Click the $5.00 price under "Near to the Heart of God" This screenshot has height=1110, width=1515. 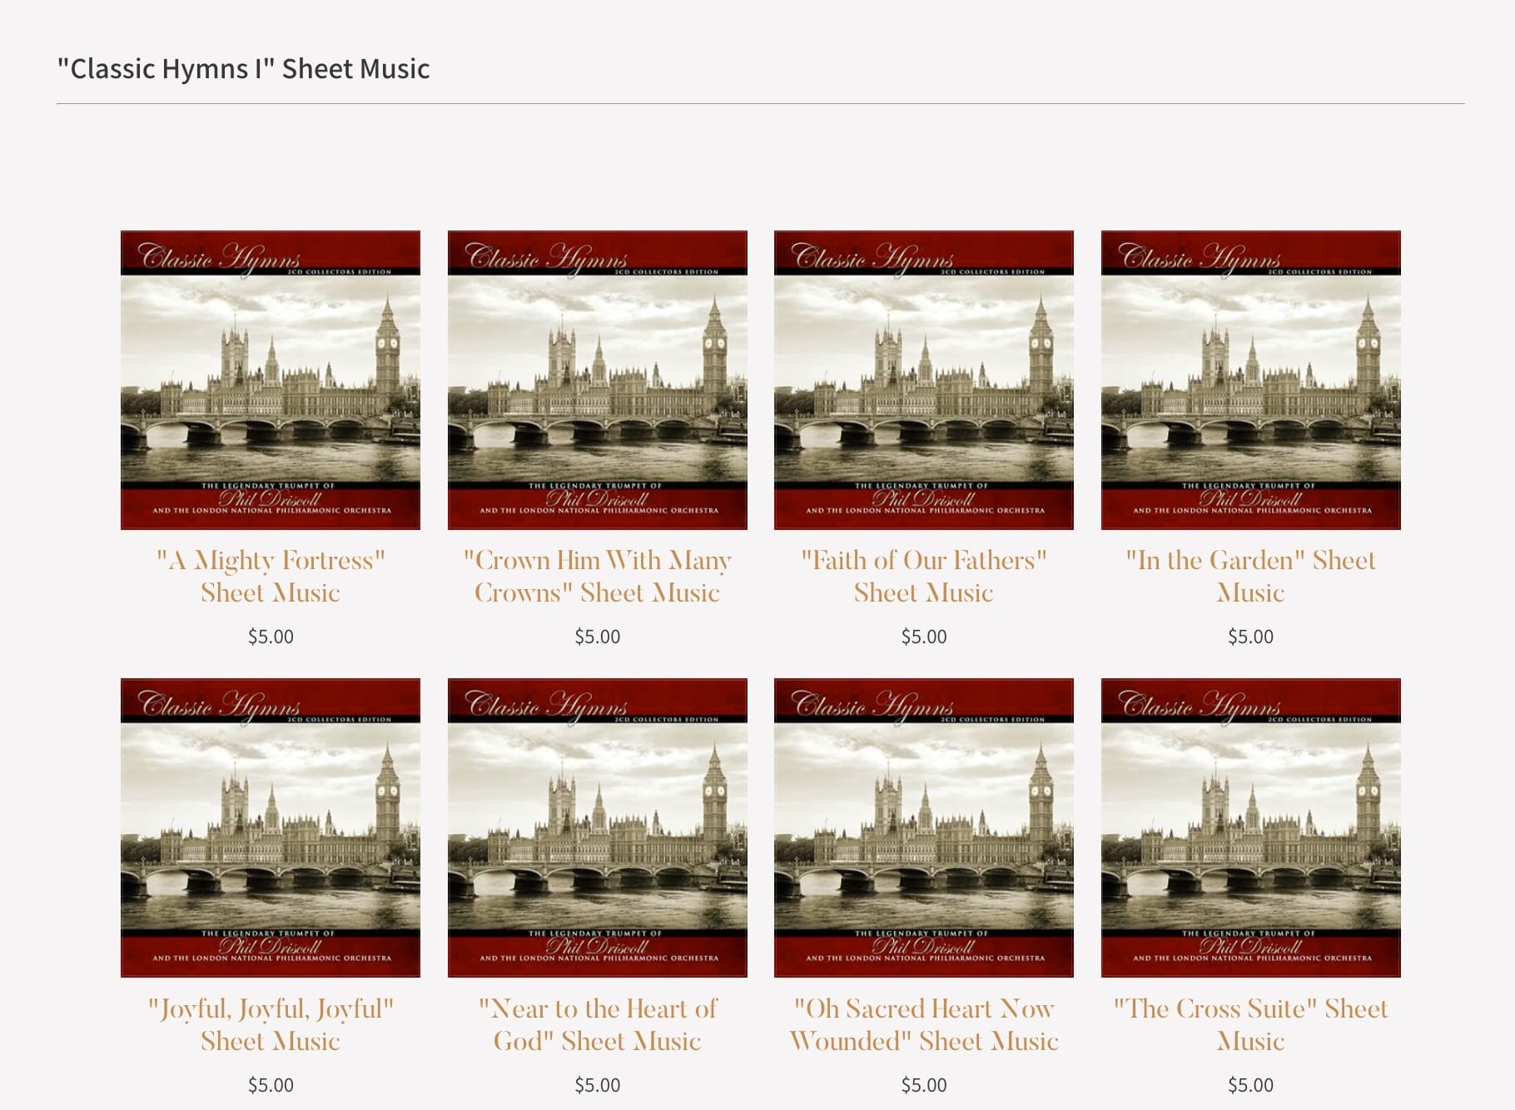(598, 1085)
